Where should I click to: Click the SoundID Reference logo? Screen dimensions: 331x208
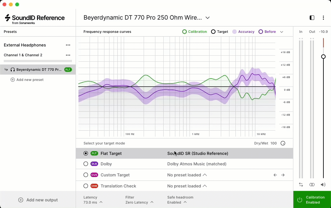(x=34, y=19)
